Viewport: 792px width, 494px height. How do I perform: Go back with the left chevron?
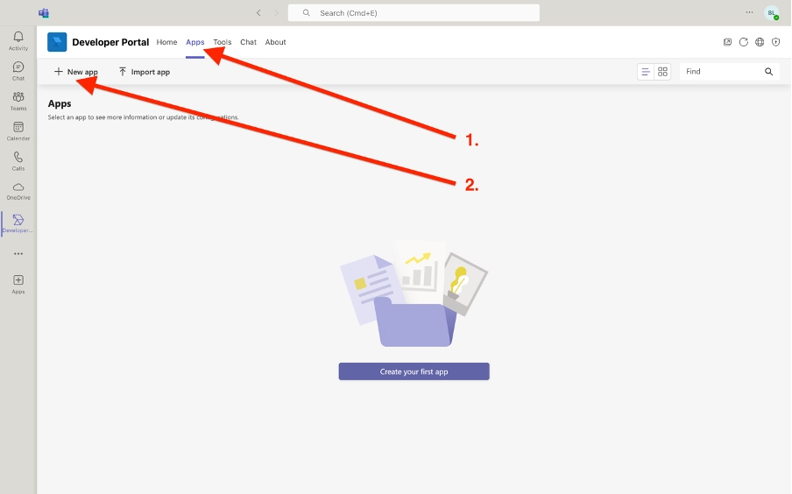pos(258,12)
